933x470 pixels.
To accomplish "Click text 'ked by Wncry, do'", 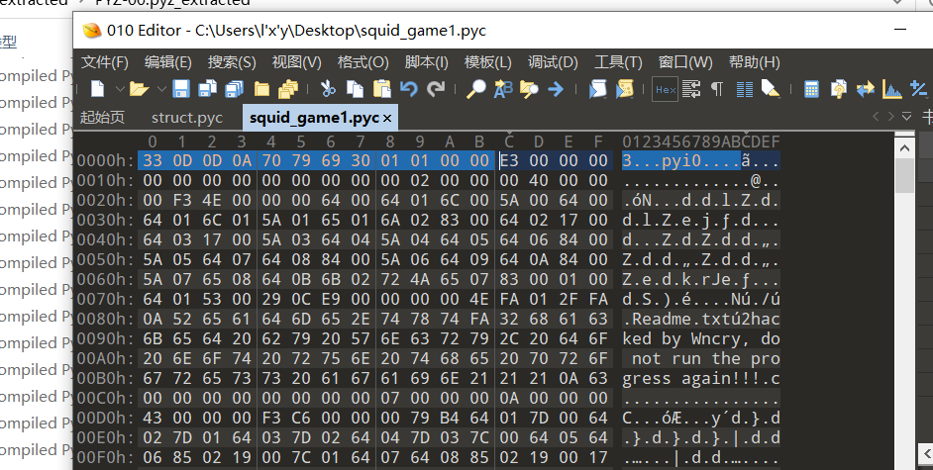I will (x=701, y=338).
